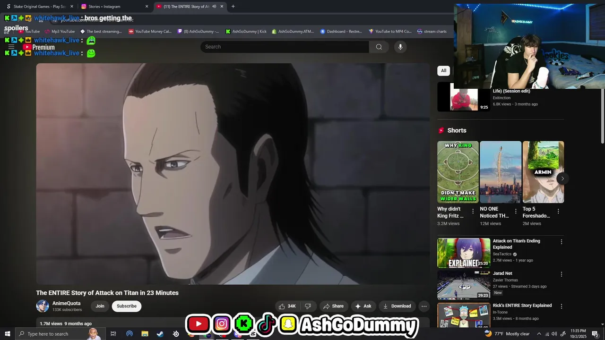Launch Steam from the taskbar

click(160, 334)
